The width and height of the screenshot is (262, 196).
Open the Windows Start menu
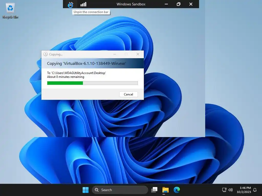pyautogui.click(x=85, y=190)
